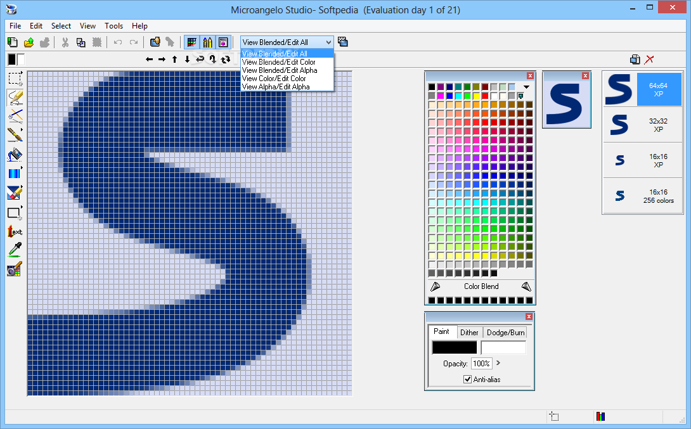Click the Cut scissors icon
The image size is (691, 429).
[65, 42]
